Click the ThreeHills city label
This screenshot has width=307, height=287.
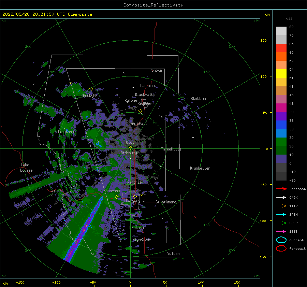pos(171,149)
